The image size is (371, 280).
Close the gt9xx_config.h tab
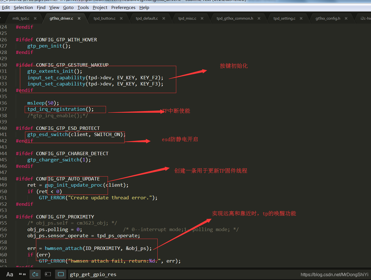coord(346,18)
